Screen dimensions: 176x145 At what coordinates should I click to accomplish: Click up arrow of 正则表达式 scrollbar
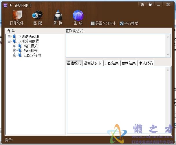coord(168,37)
